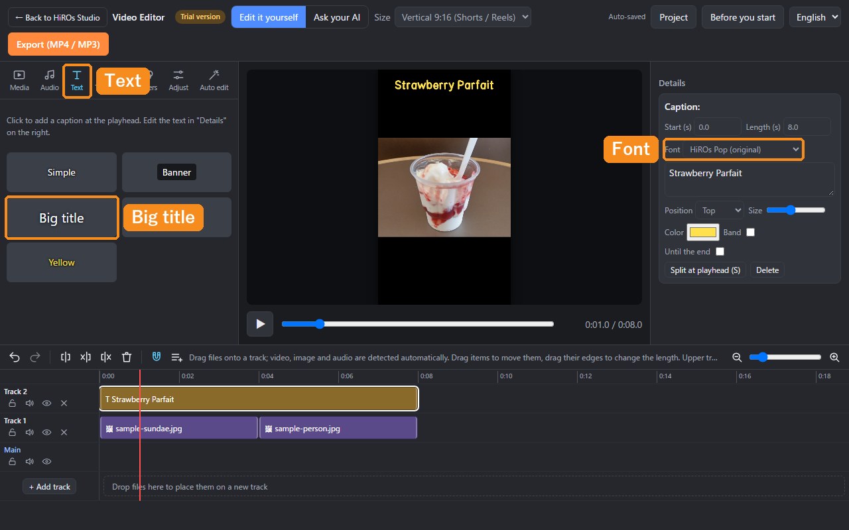The width and height of the screenshot is (849, 530).
Task: Open the Font dropdown showing HiROs Pop
Action: [x=742, y=150]
